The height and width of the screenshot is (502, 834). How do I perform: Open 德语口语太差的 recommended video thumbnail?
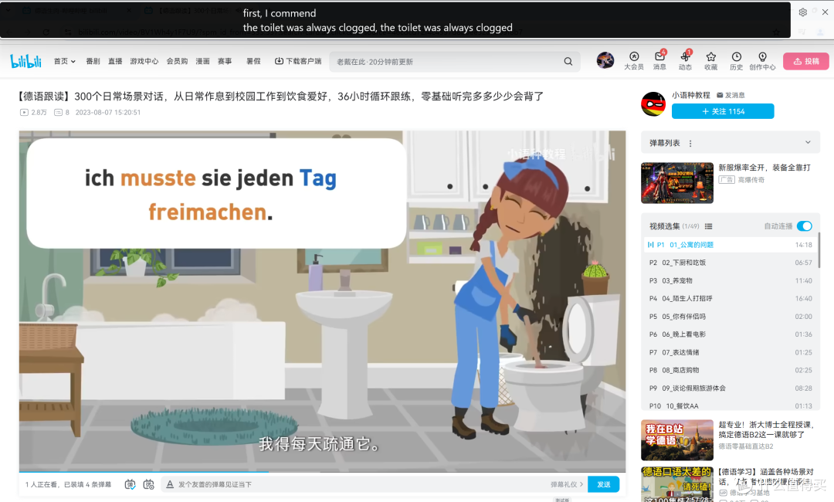677,484
